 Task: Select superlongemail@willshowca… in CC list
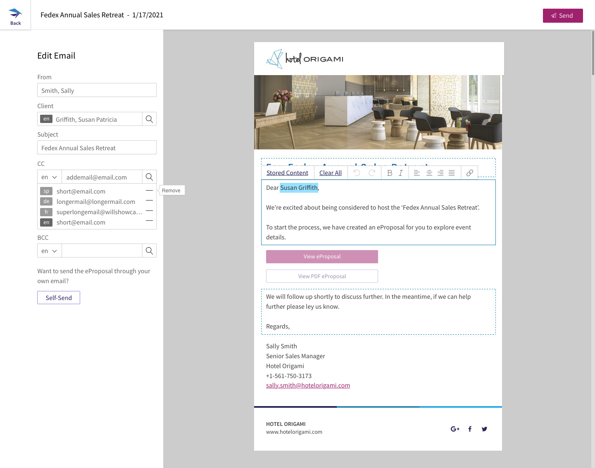[x=99, y=212]
